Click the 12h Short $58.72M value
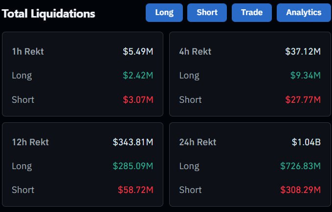 [135, 190]
